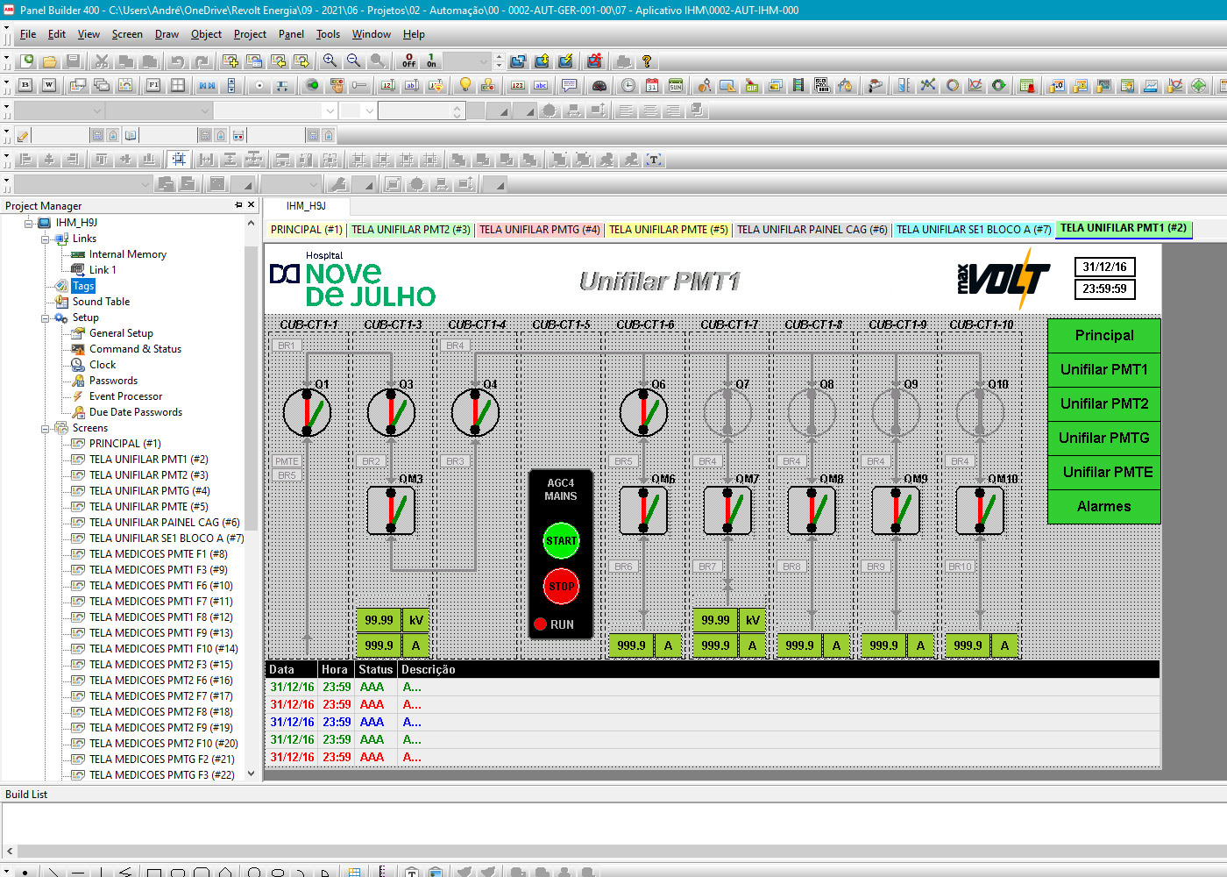Viewport: 1227px width, 877px height.
Task: Click the Project Manager vertical scrollbar down arrow
Action: click(x=252, y=774)
